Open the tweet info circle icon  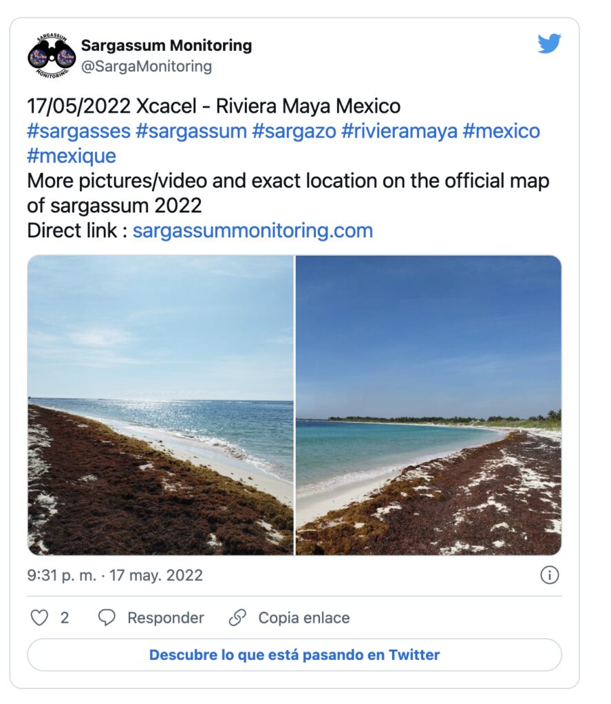(549, 575)
